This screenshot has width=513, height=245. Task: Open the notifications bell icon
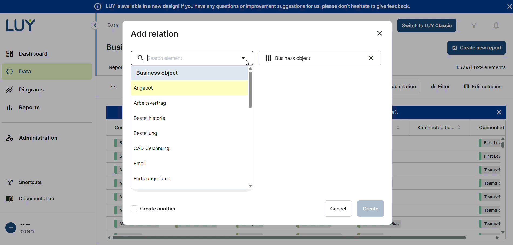[x=496, y=25]
